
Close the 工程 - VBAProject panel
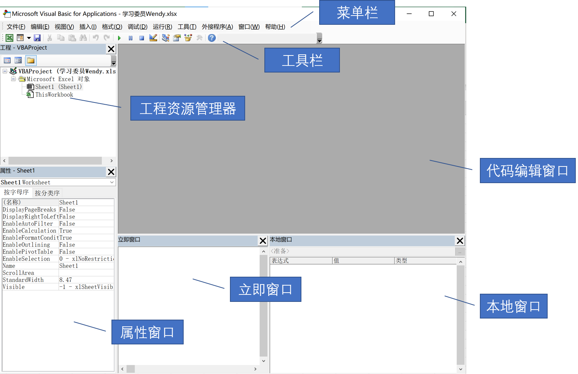[x=111, y=49]
